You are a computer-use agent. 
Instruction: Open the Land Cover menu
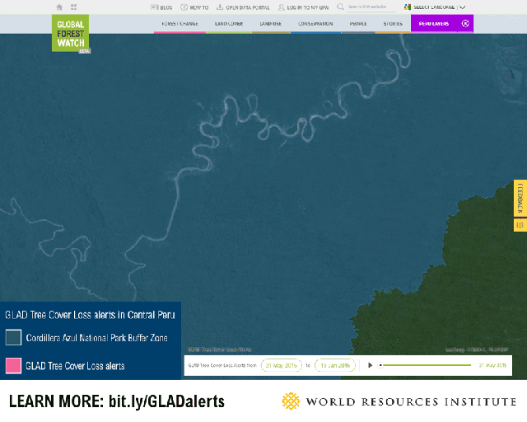pyautogui.click(x=229, y=24)
